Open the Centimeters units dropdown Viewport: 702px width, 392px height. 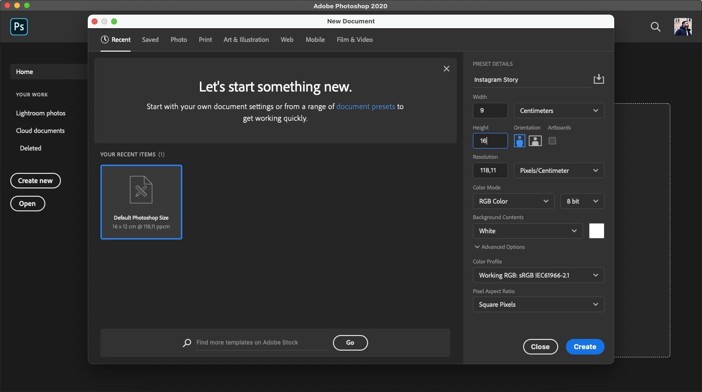(x=559, y=111)
